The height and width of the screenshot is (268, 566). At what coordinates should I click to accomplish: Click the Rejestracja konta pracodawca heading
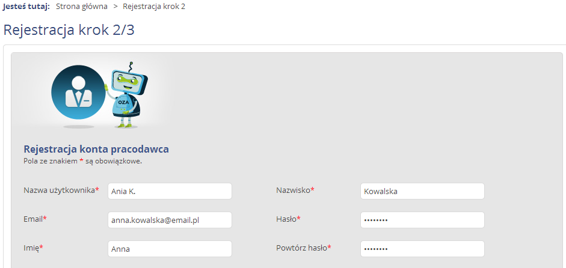tap(96, 149)
